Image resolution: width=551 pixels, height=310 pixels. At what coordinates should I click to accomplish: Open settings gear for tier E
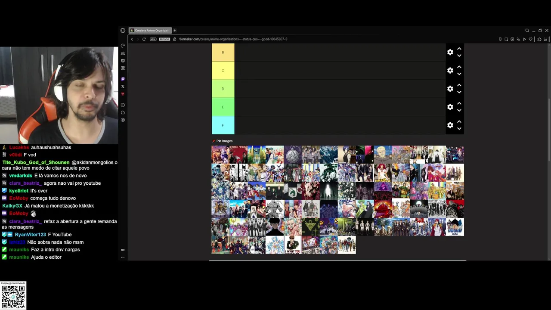pyautogui.click(x=450, y=107)
